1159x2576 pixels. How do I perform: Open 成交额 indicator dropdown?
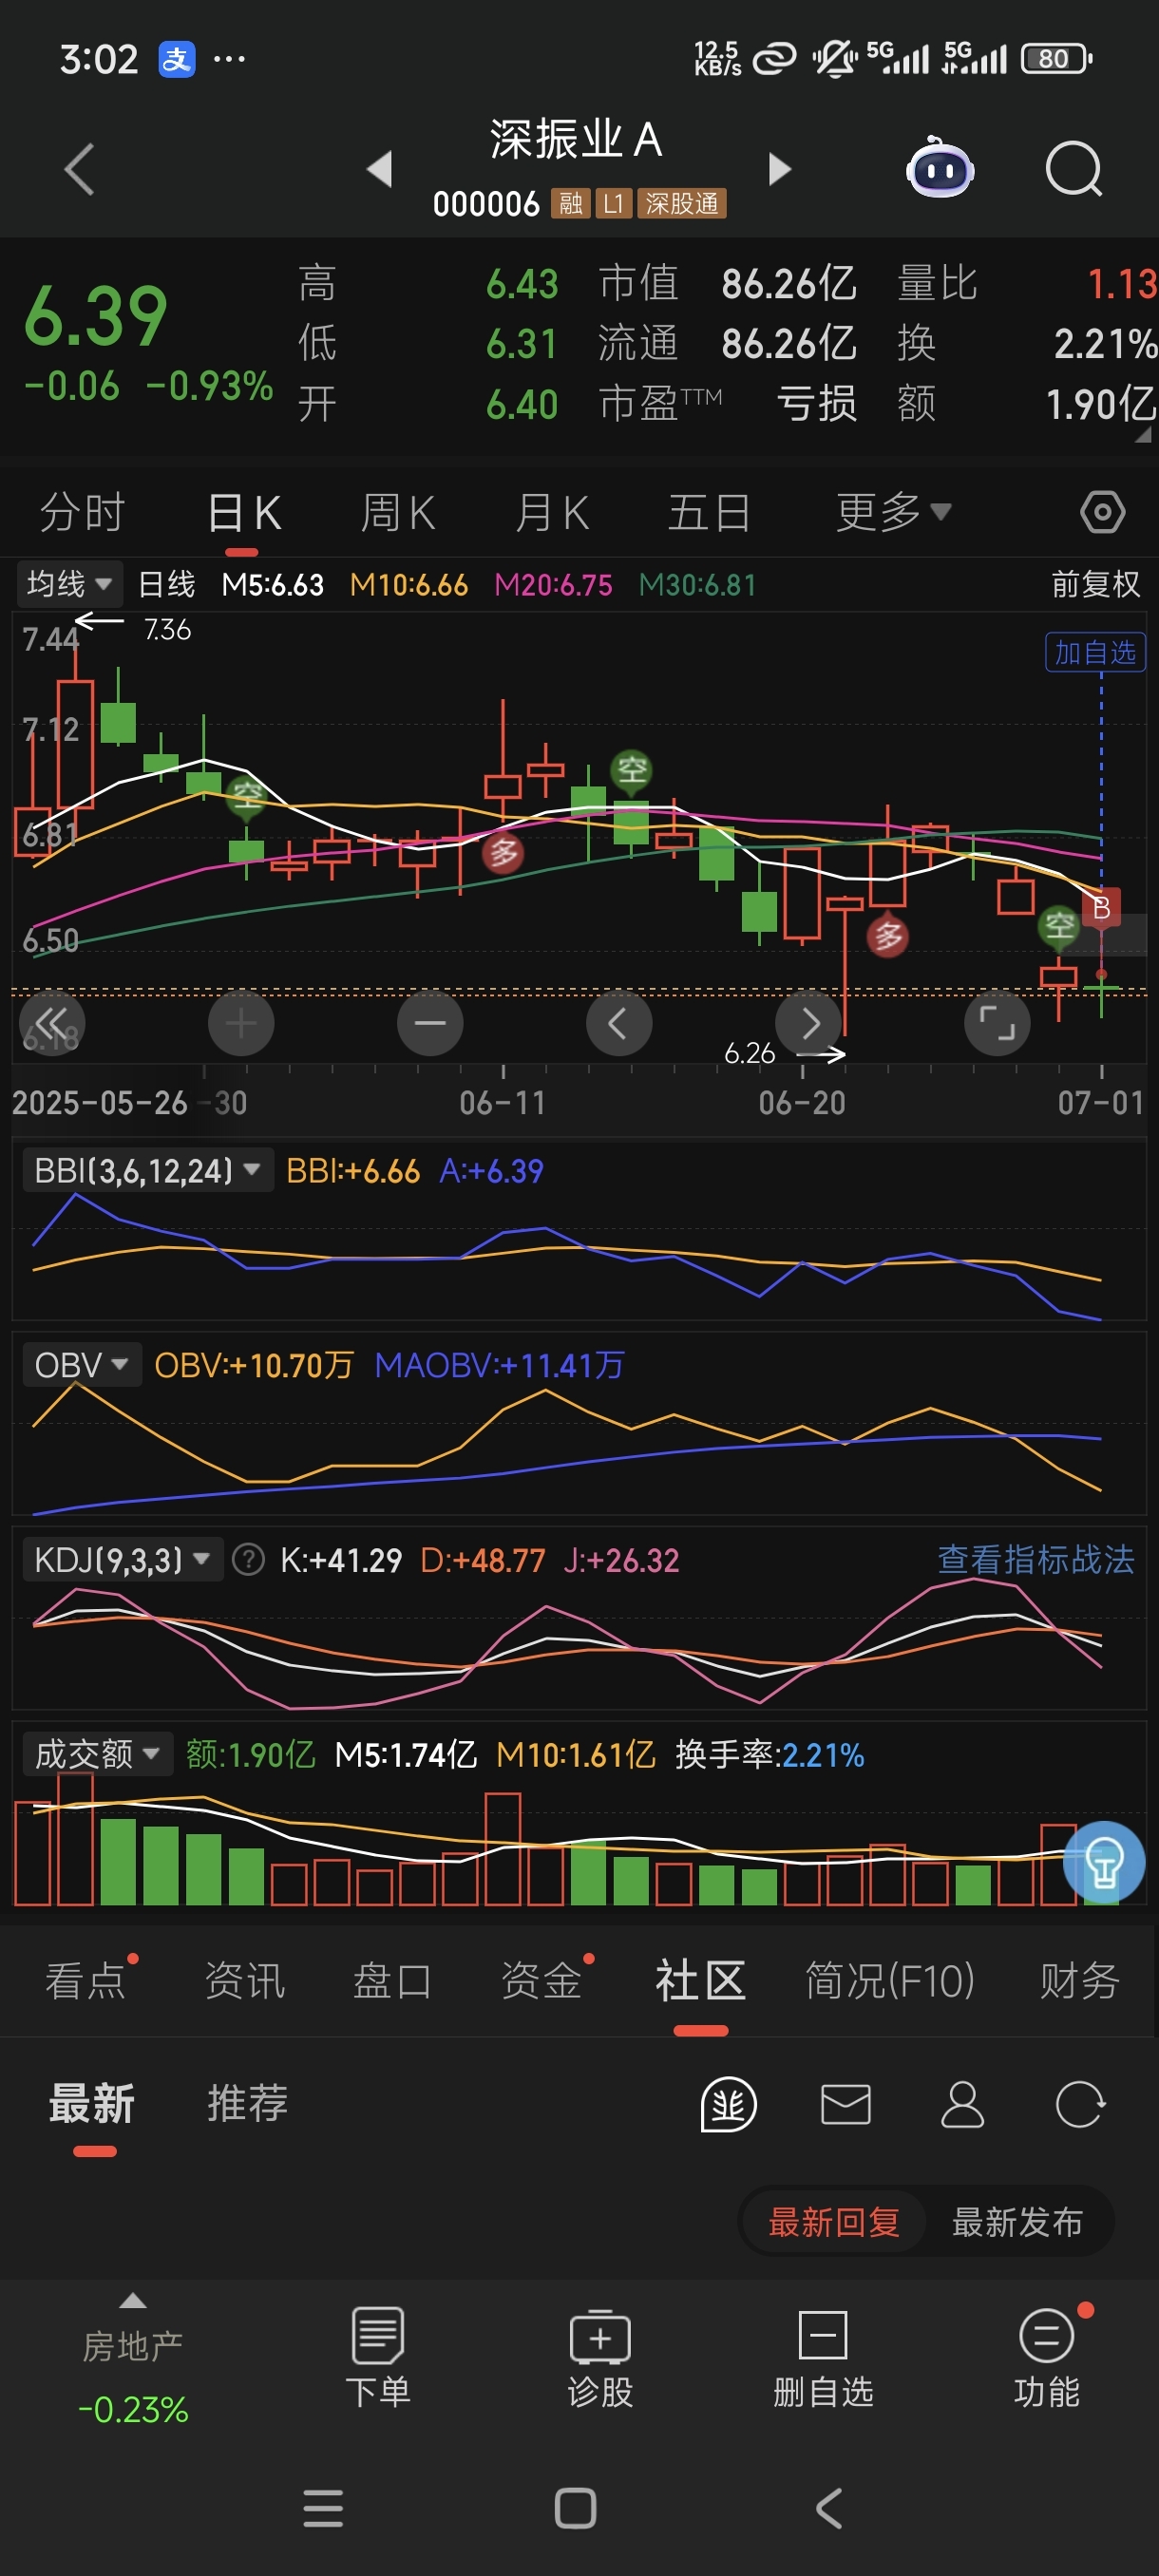click(97, 1753)
